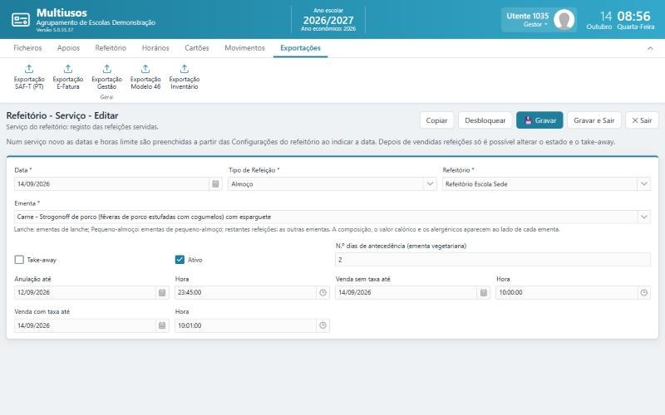Open calendar picker for Venda com taxa até

pos(162,325)
